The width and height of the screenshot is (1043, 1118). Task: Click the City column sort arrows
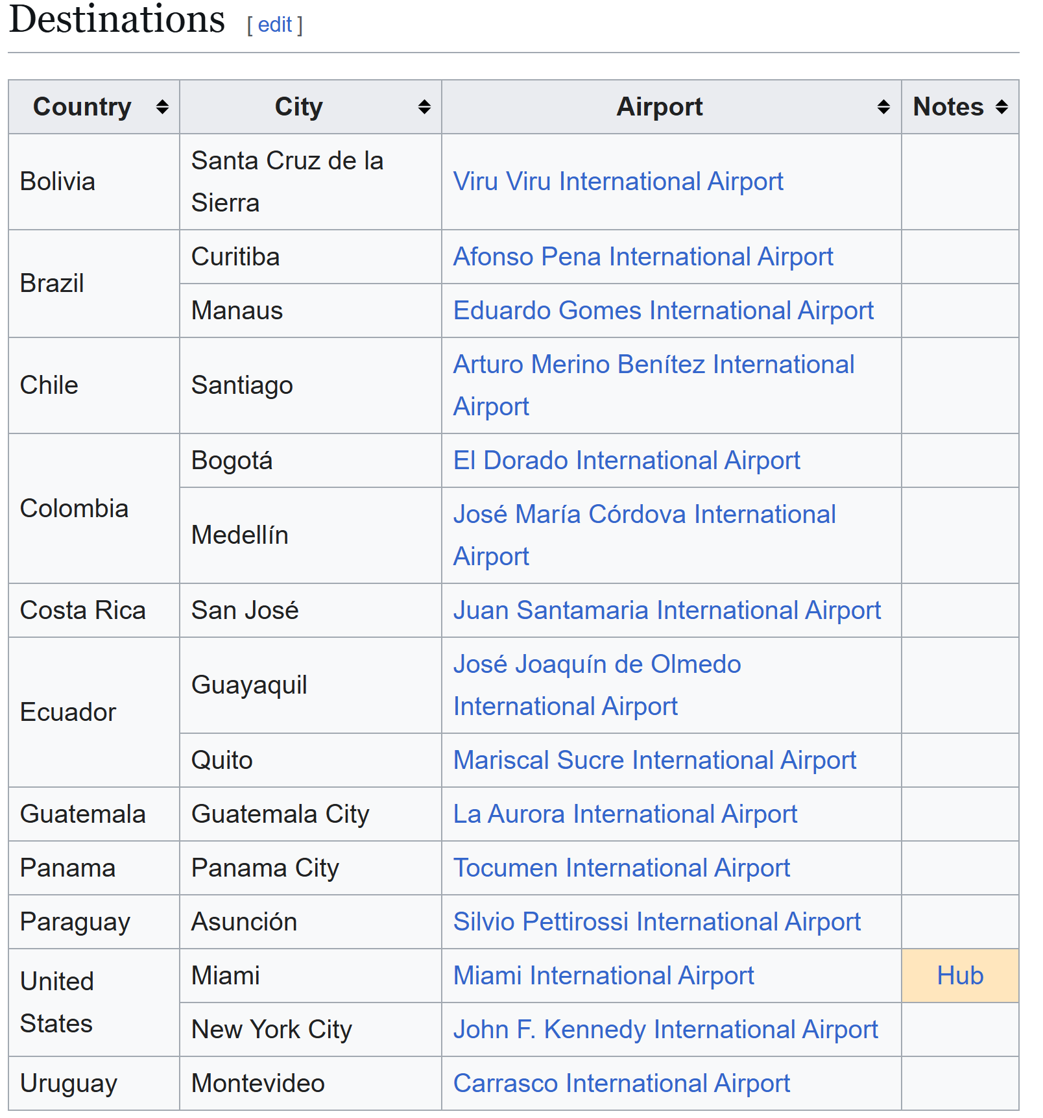[424, 107]
